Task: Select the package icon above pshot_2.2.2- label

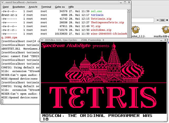Action: point(135,30)
